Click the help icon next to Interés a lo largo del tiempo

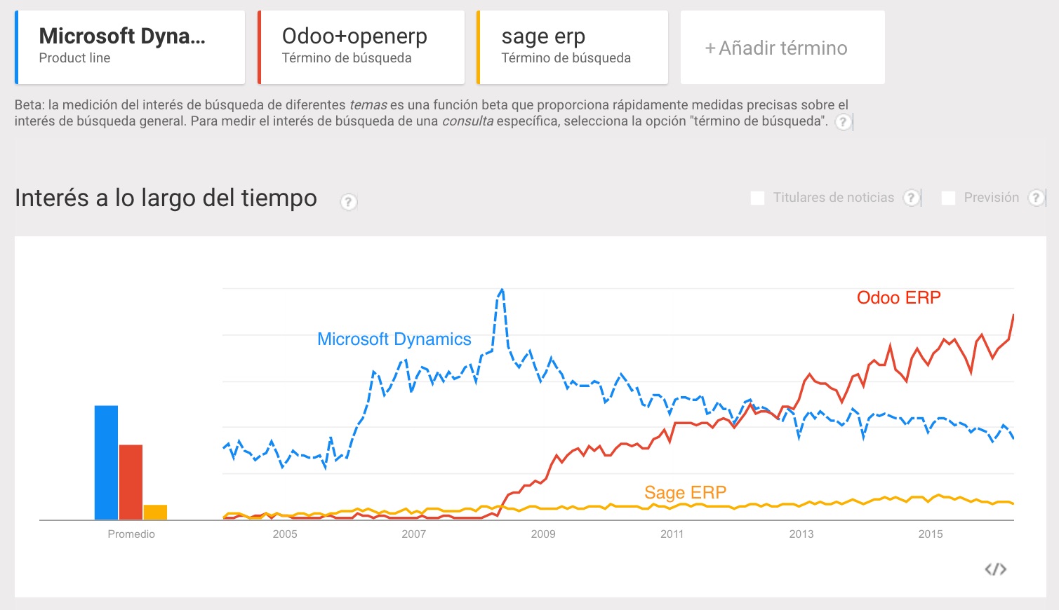[x=347, y=201]
